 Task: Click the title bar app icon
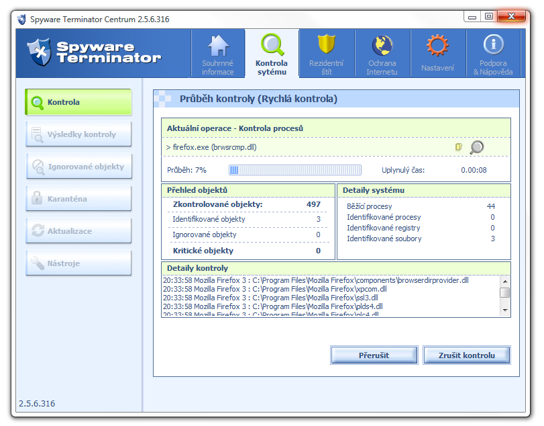(21, 19)
